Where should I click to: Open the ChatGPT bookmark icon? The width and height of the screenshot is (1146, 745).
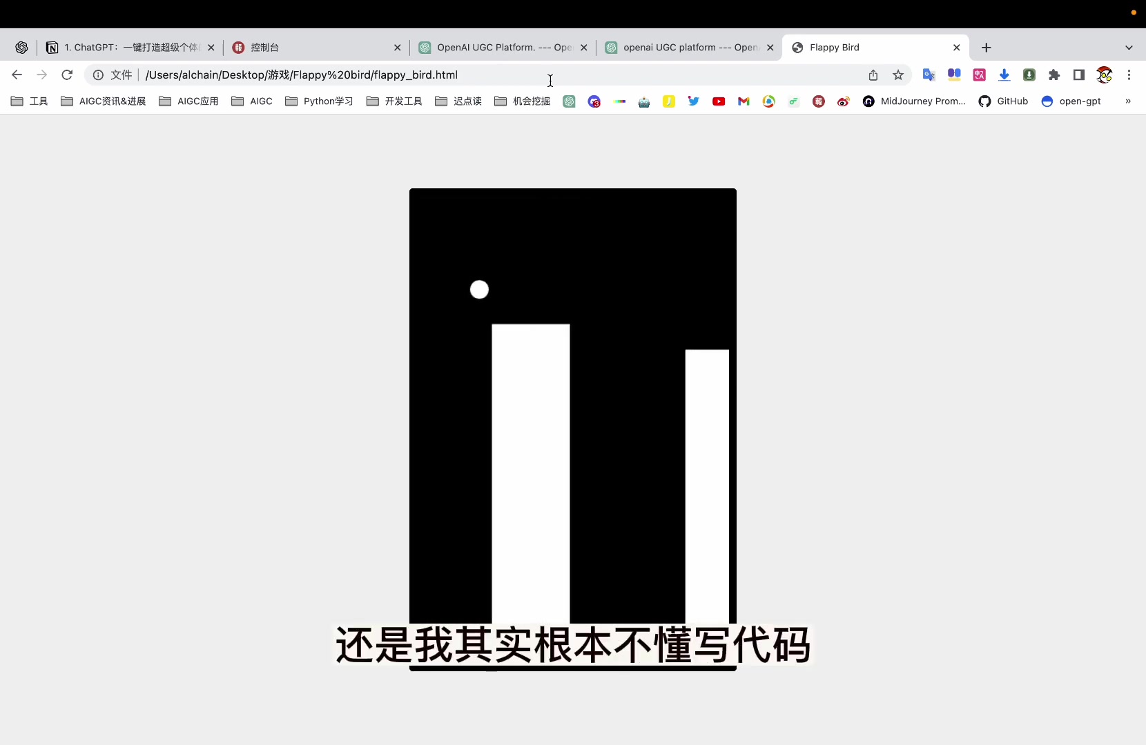pyautogui.click(x=569, y=101)
